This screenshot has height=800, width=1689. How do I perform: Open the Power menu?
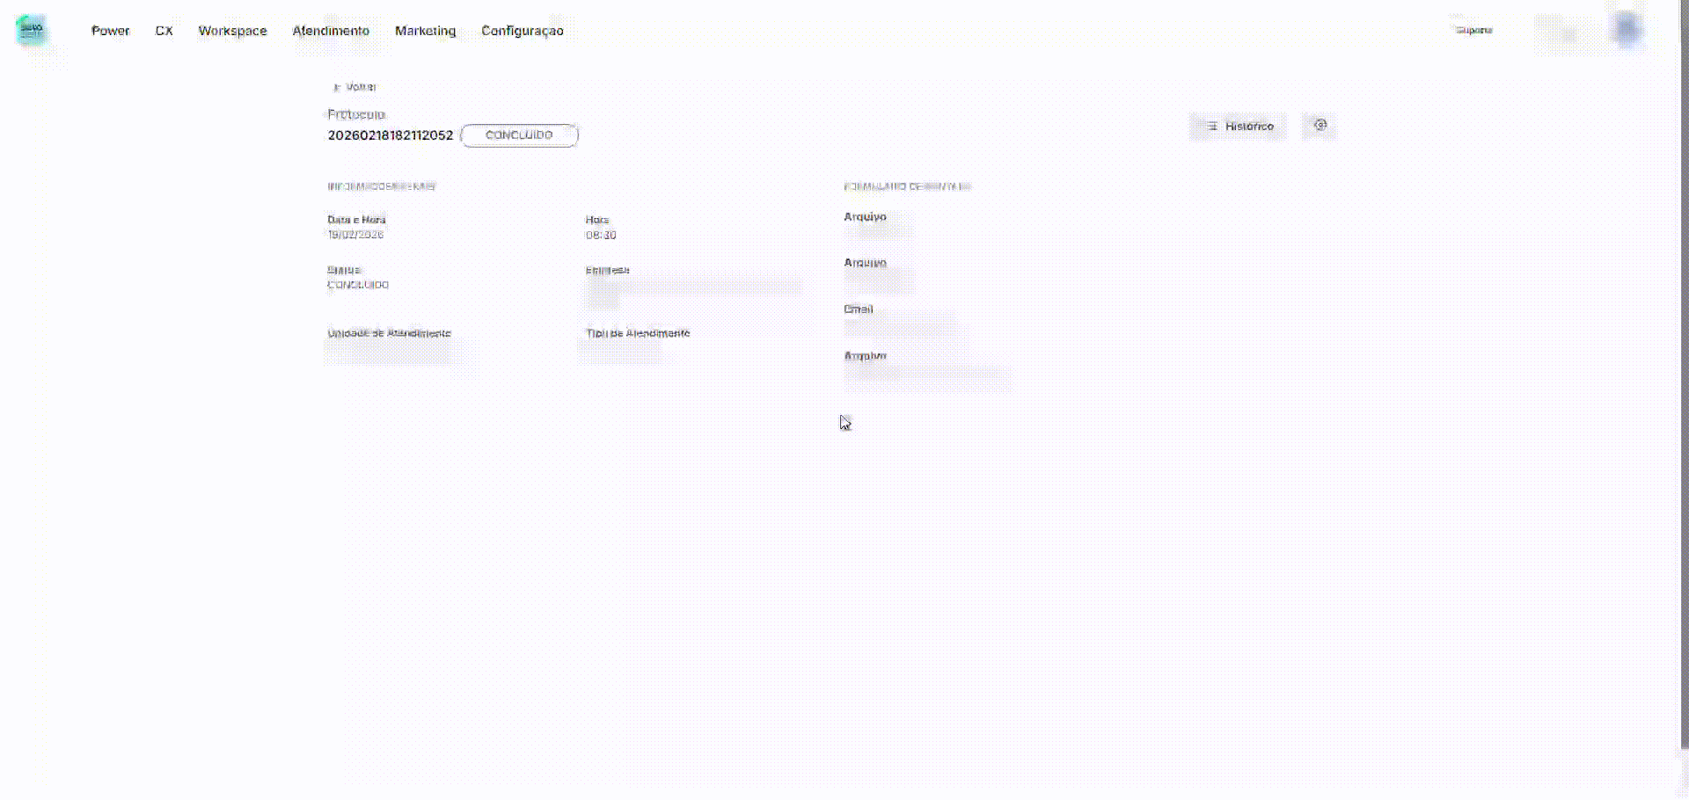click(x=110, y=31)
